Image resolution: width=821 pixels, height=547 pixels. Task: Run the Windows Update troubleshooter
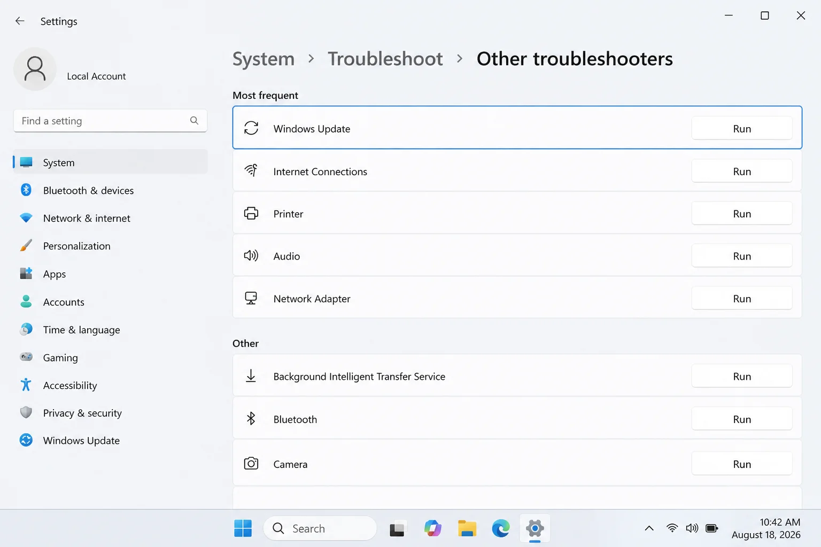(742, 128)
